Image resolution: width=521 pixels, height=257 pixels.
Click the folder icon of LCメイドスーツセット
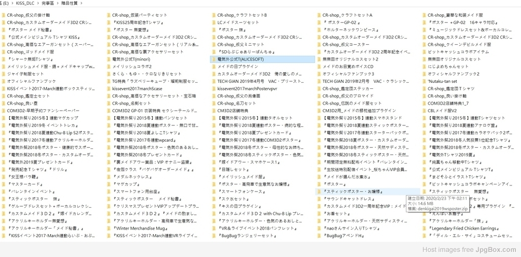click(214, 22)
